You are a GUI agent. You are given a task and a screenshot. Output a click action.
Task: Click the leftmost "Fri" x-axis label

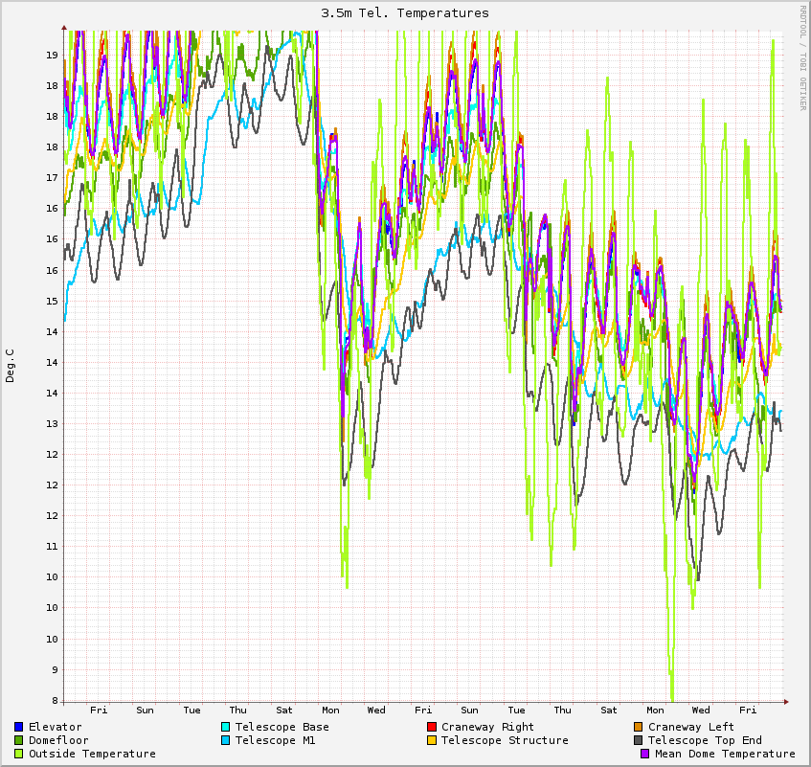pyautogui.click(x=99, y=710)
